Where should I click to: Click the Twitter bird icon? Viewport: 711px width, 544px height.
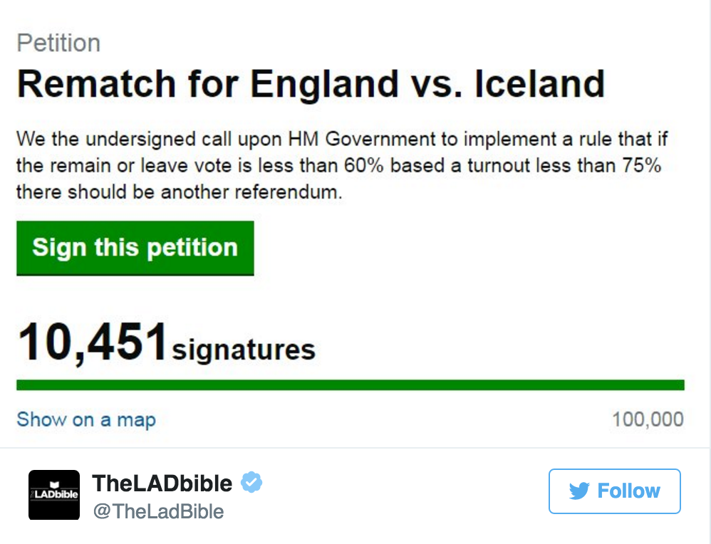coord(578,491)
